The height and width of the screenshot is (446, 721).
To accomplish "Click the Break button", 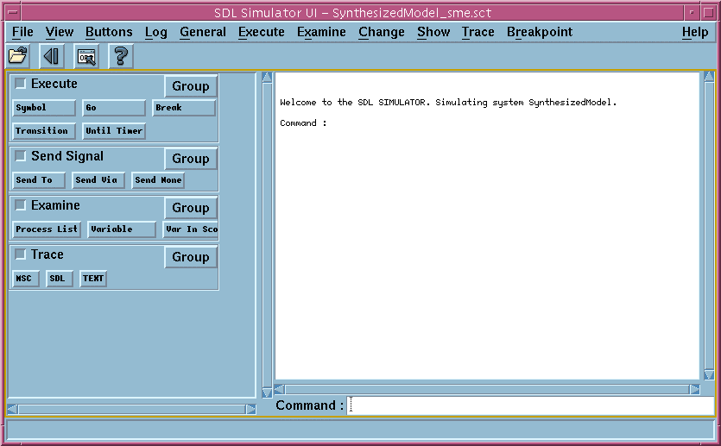I will click(183, 108).
